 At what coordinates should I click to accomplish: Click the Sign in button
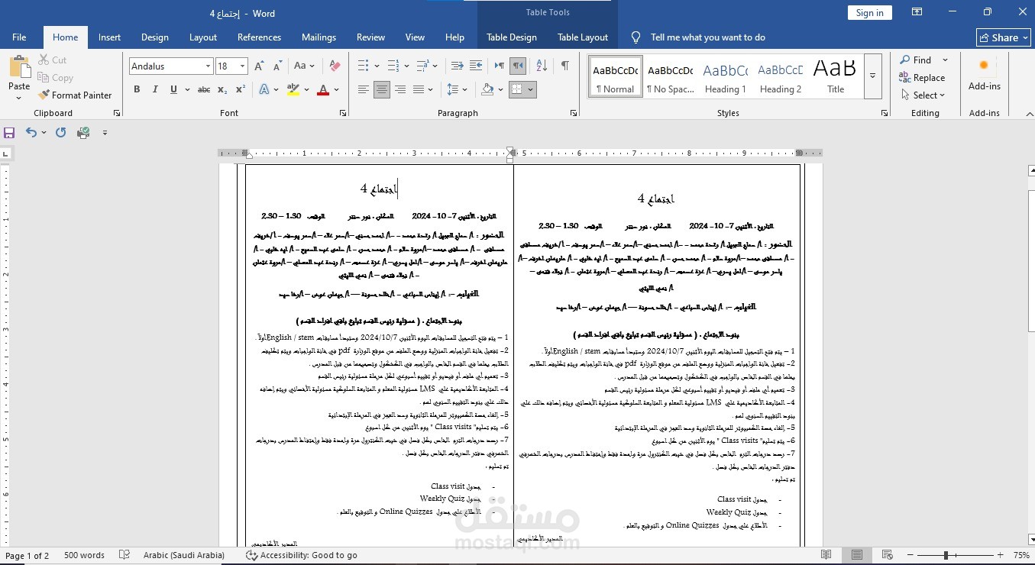click(869, 12)
